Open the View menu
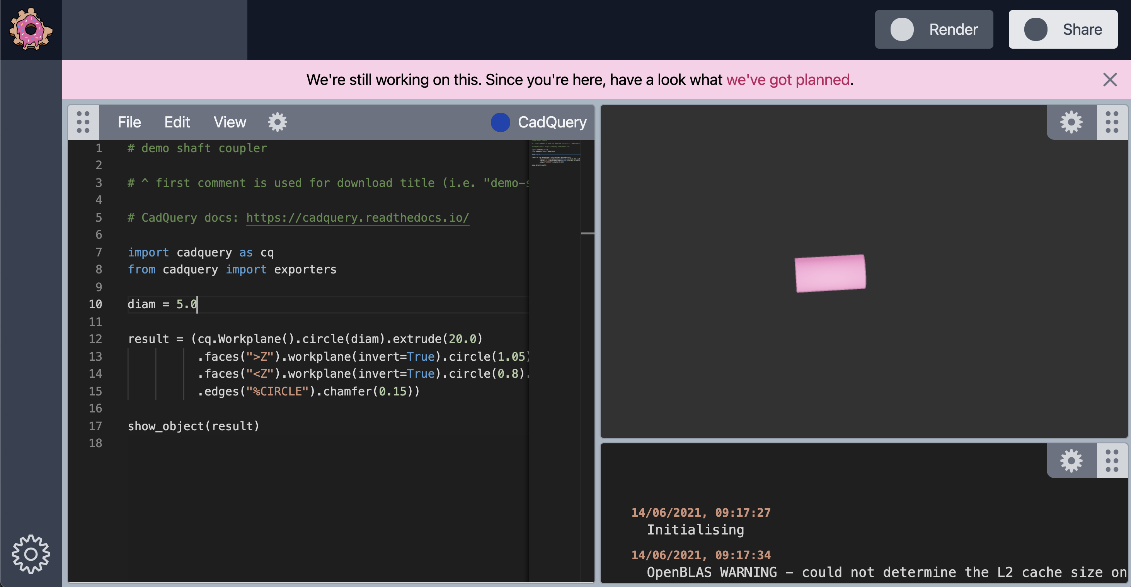Viewport: 1131px width, 587px height. pyautogui.click(x=230, y=122)
